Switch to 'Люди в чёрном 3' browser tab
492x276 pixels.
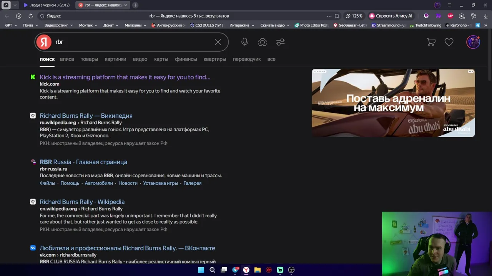tap(47, 5)
